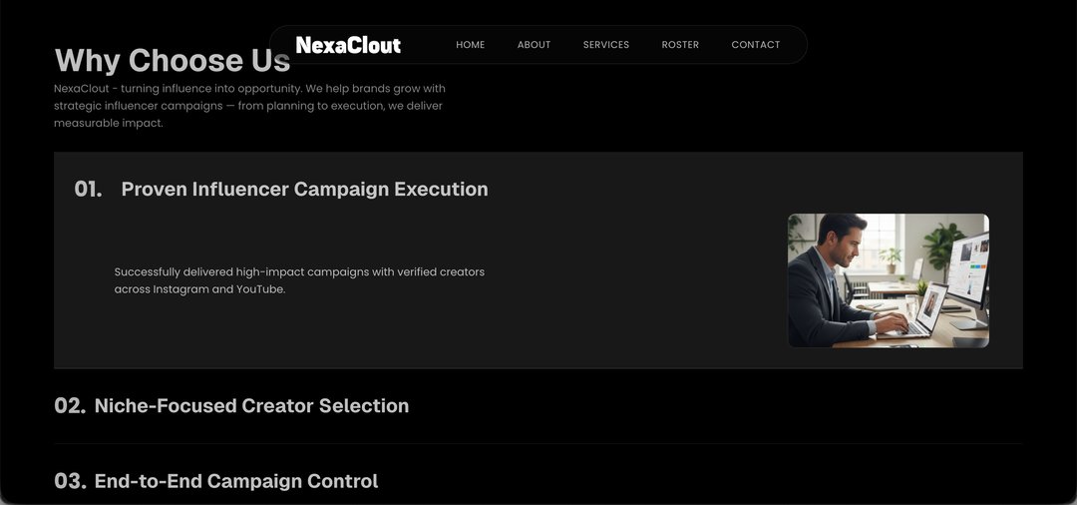Click the NexaClout intro paragraph text
1077x505 pixels.
coord(249,106)
